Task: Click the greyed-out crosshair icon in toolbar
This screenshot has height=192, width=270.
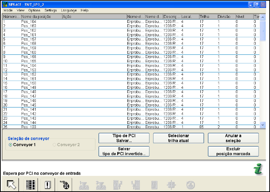Action: [172, 185]
